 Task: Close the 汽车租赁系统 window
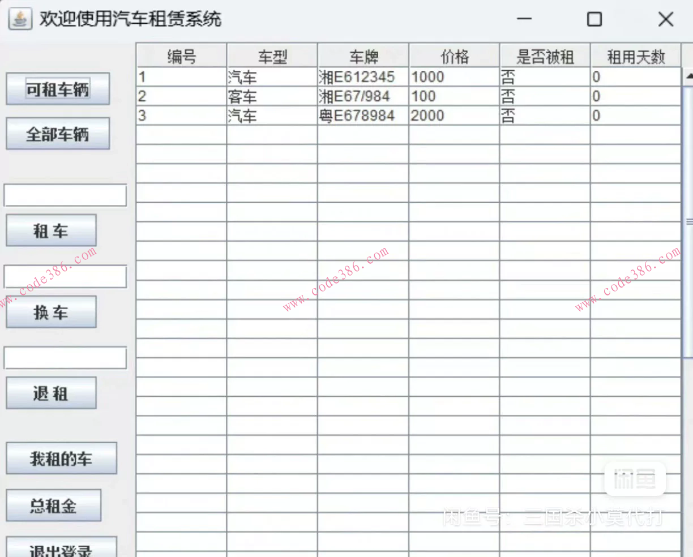click(x=666, y=19)
